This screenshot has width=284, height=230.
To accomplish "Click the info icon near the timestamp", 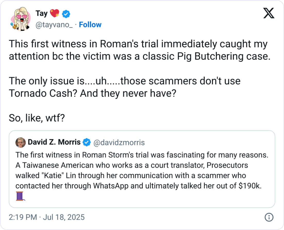I will tap(269, 217).
